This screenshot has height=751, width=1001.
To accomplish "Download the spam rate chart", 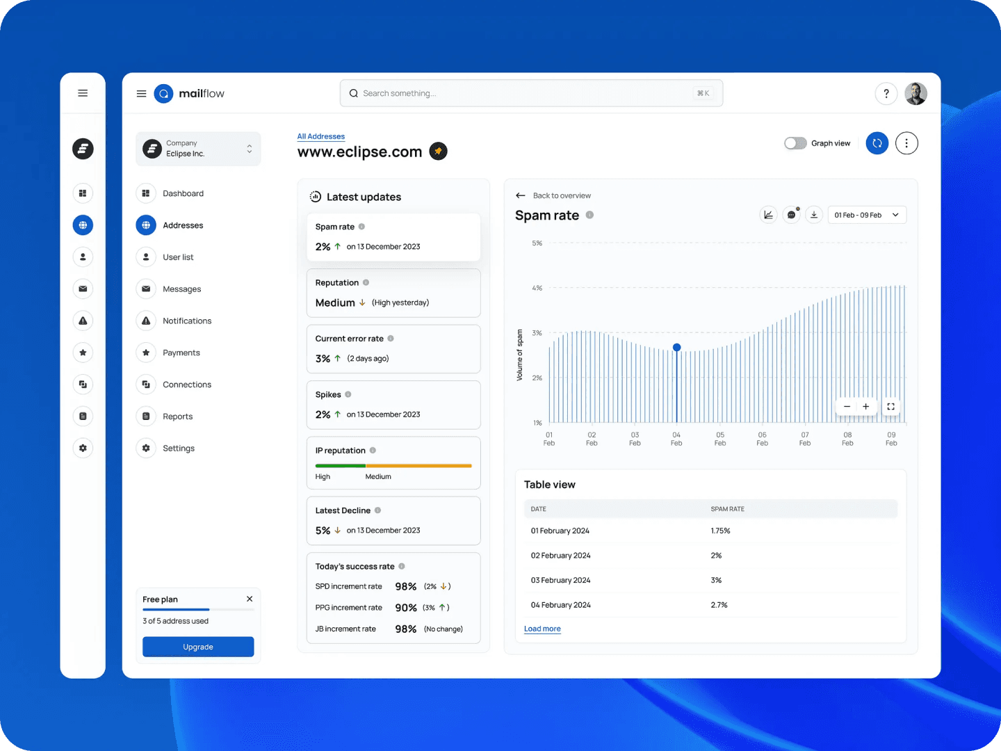I will [814, 215].
